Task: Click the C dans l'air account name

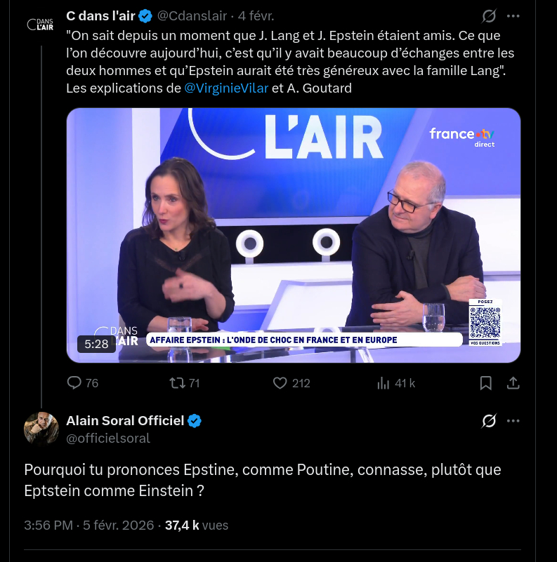Action: (x=100, y=15)
